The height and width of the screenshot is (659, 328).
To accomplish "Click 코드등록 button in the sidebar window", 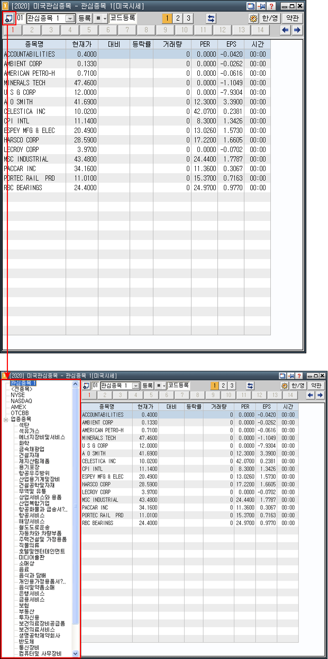I will pos(179,386).
